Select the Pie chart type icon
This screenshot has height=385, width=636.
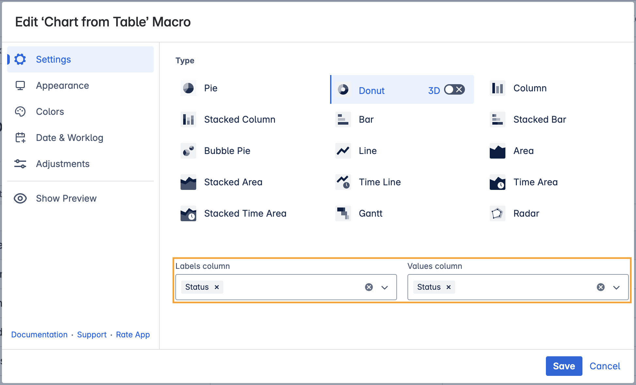tap(188, 88)
